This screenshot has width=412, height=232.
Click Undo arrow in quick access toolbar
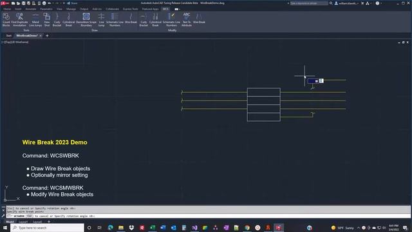[50, 3]
